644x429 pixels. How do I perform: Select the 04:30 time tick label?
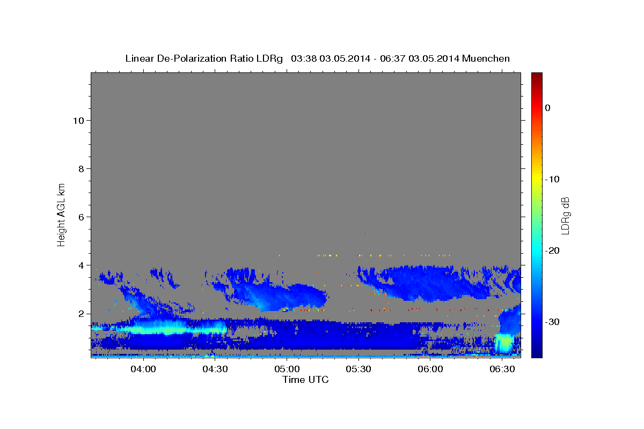(x=215, y=369)
